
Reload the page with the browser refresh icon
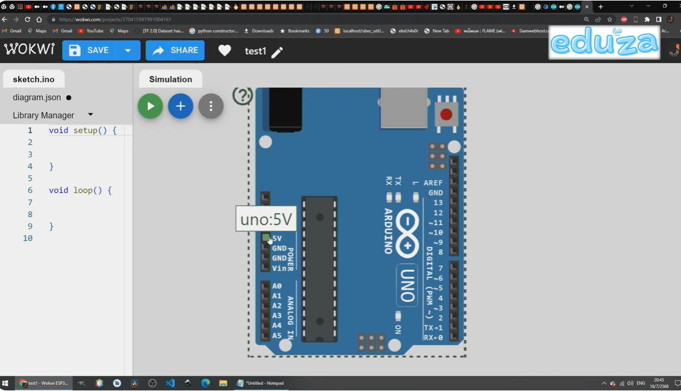tap(27, 19)
